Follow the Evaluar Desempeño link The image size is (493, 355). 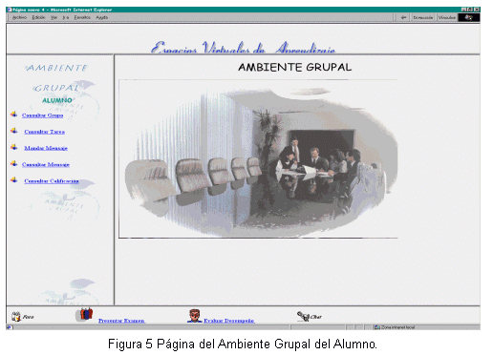pyautogui.click(x=229, y=321)
